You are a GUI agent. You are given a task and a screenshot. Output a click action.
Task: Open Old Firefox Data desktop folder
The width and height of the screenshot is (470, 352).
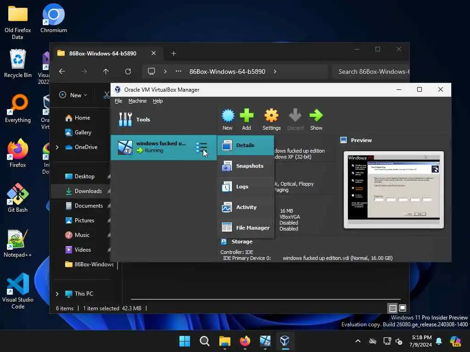pyautogui.click(x=18, y=23)
